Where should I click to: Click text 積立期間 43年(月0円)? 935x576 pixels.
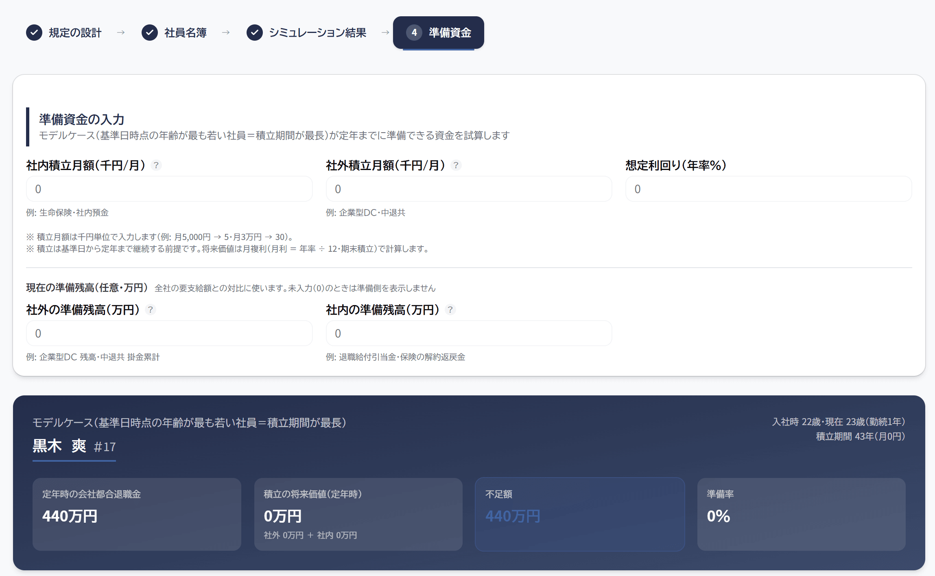[861, 436]
